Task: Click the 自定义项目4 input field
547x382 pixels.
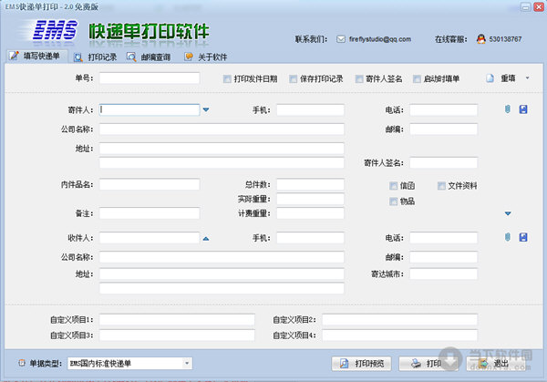Action: click(x=399, y=336)
